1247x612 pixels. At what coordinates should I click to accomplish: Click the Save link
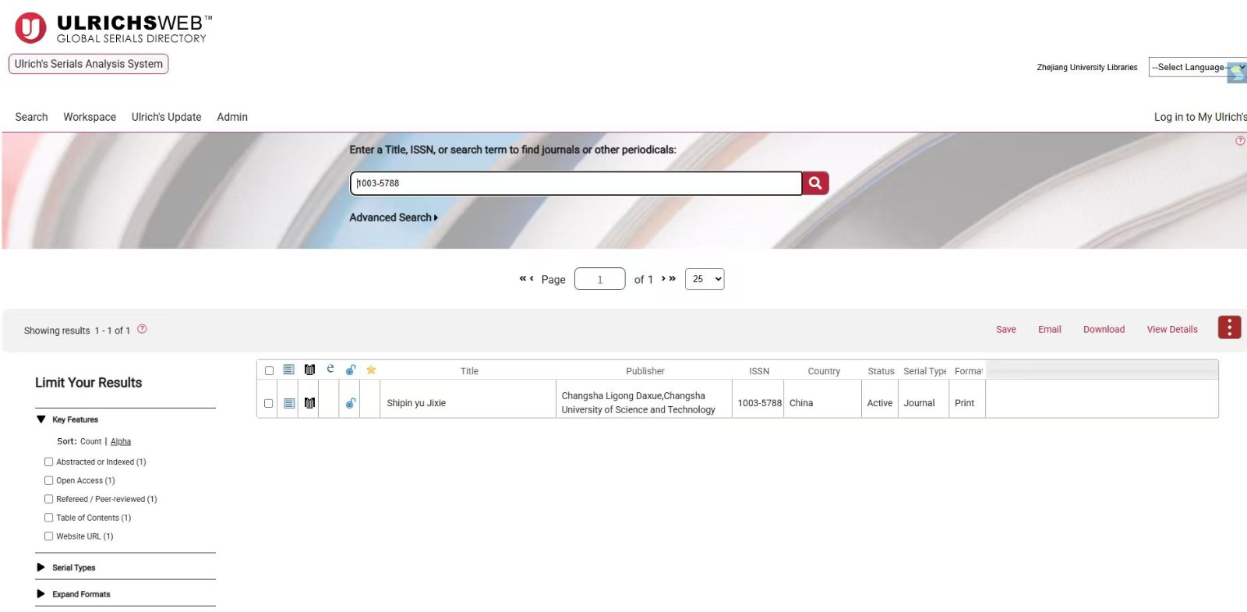tap(1006, 330)
